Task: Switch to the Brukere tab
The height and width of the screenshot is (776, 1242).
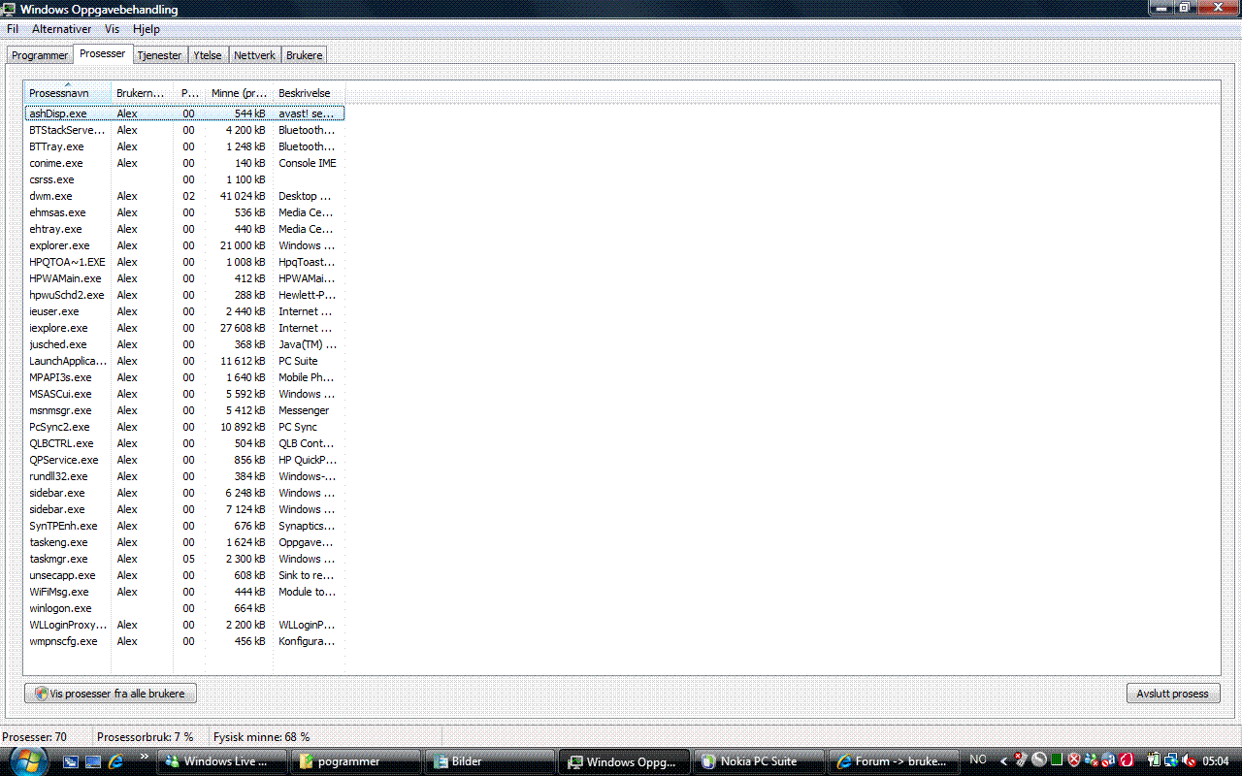Action: coord(304,55)
